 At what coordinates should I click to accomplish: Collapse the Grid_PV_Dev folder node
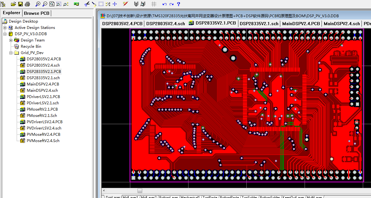point(11,53)
